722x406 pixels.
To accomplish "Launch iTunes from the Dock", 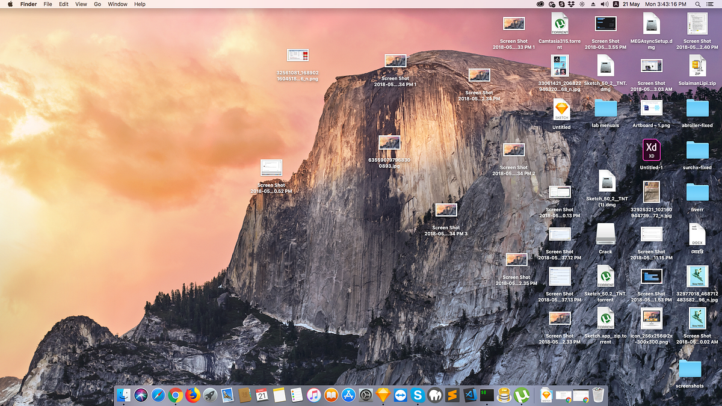I will [x=313, y=395].
